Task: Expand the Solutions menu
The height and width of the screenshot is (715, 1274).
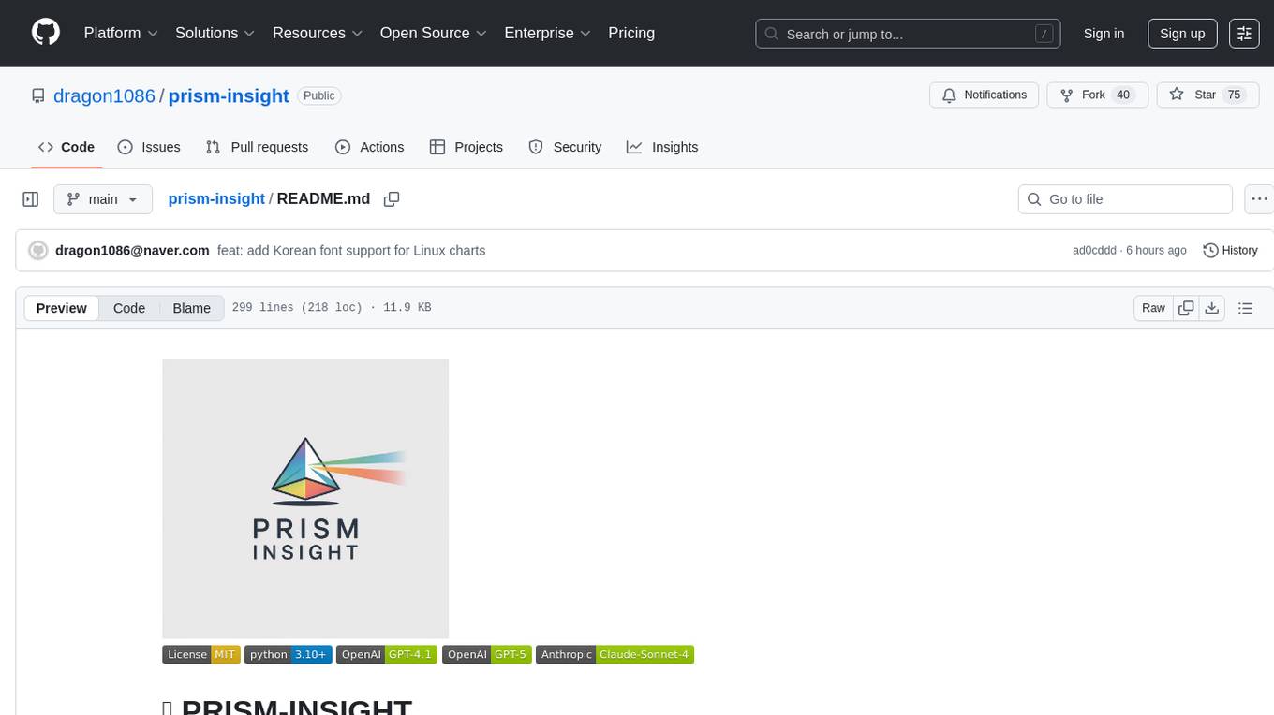Action: pyautogui.click(x=215, y=33)
